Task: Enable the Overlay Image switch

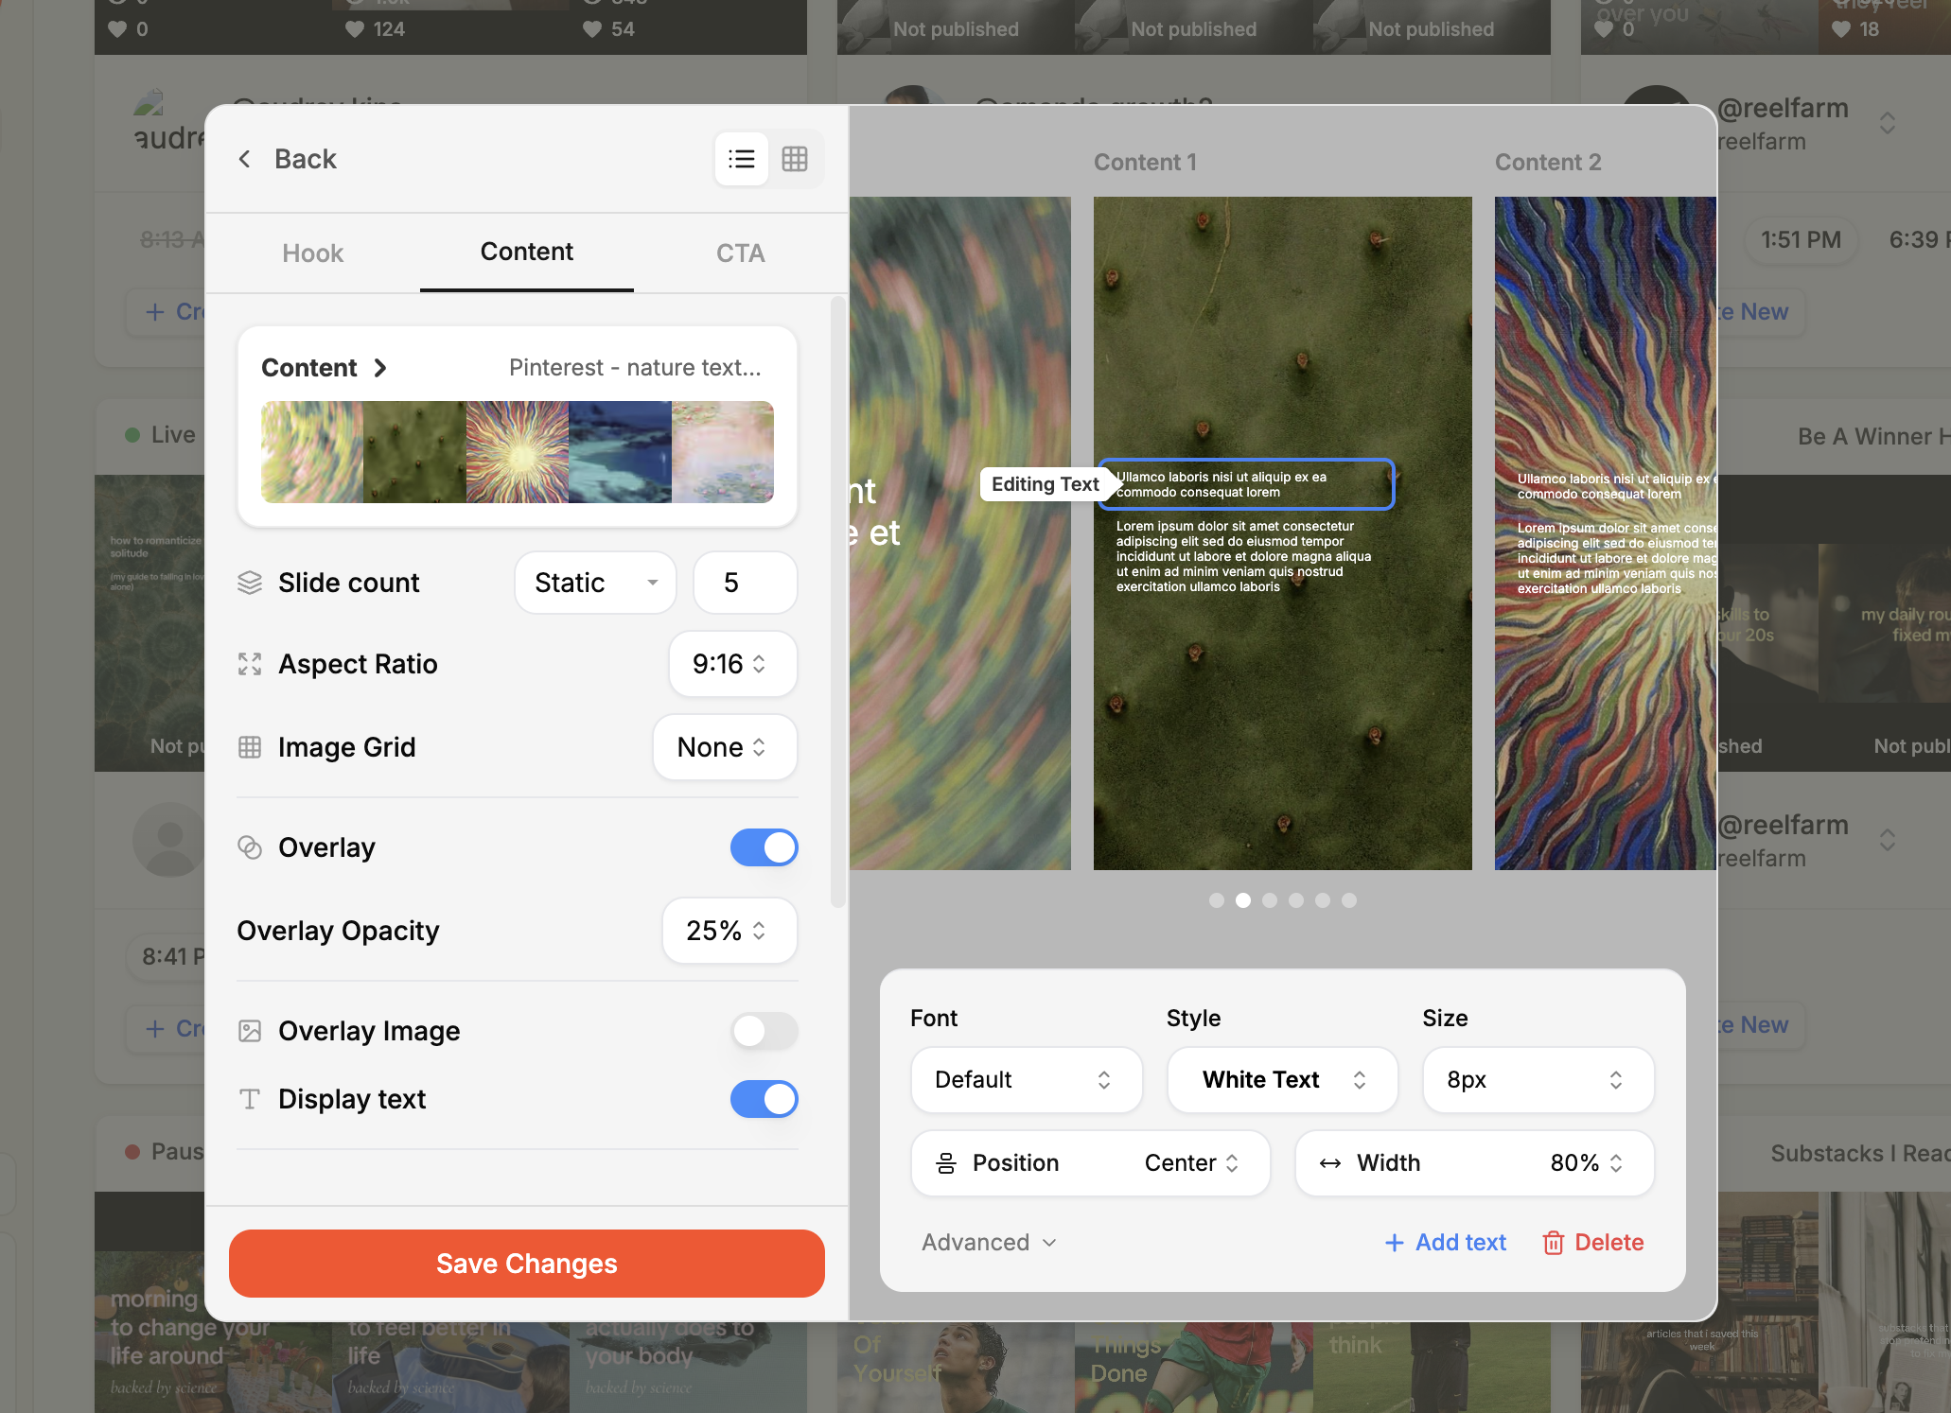Action: (765, 1031)
